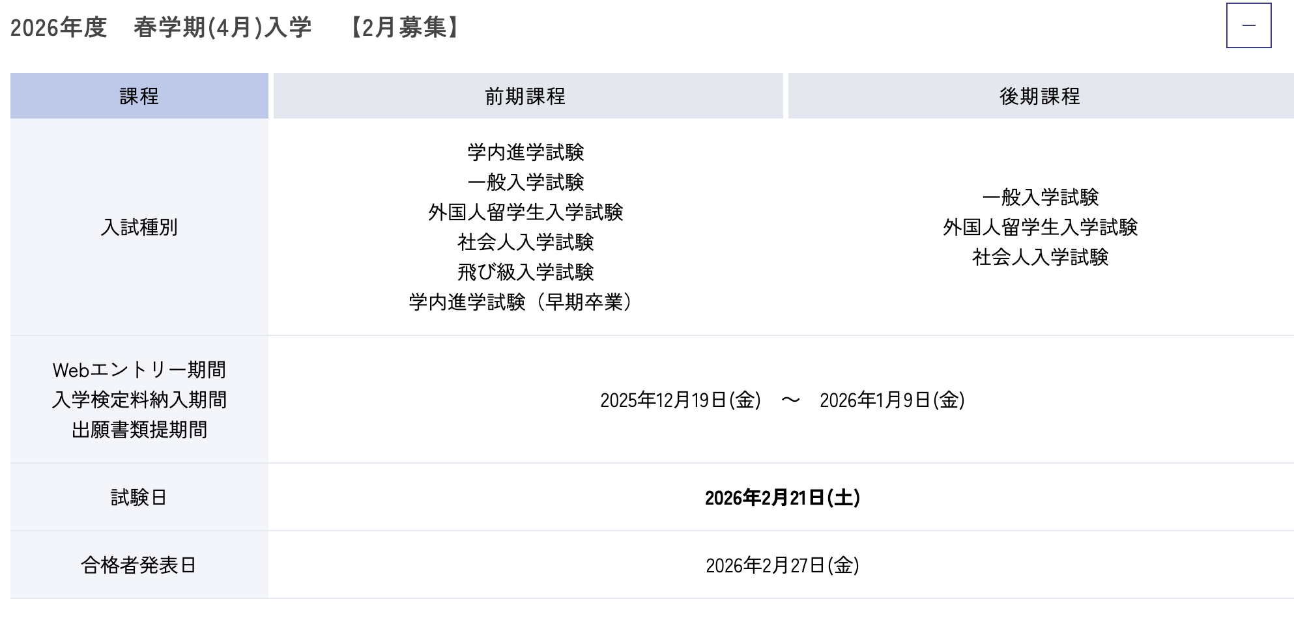Select 社会人入学試験 in the 前期課程 column
The image size is (1294, 629).
pos(525,242)
